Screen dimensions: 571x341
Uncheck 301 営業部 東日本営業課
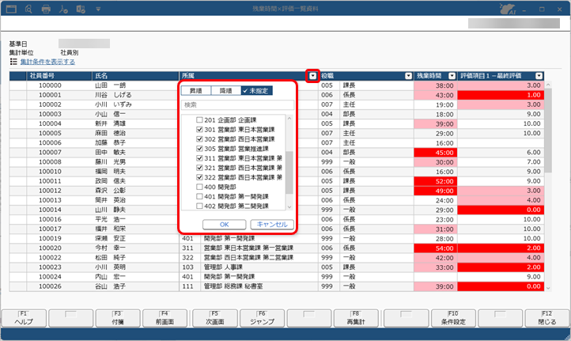[x=199, y=129]
